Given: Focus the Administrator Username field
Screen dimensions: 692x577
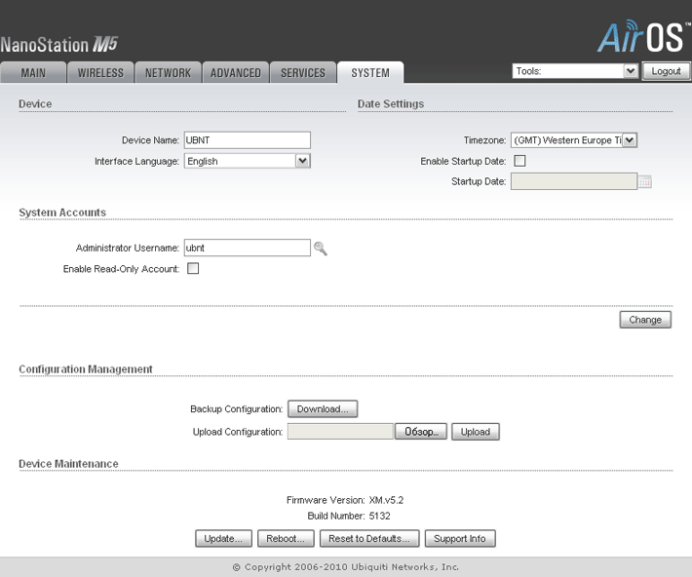Looking at the screenshot, I should [x=248, y=248].
